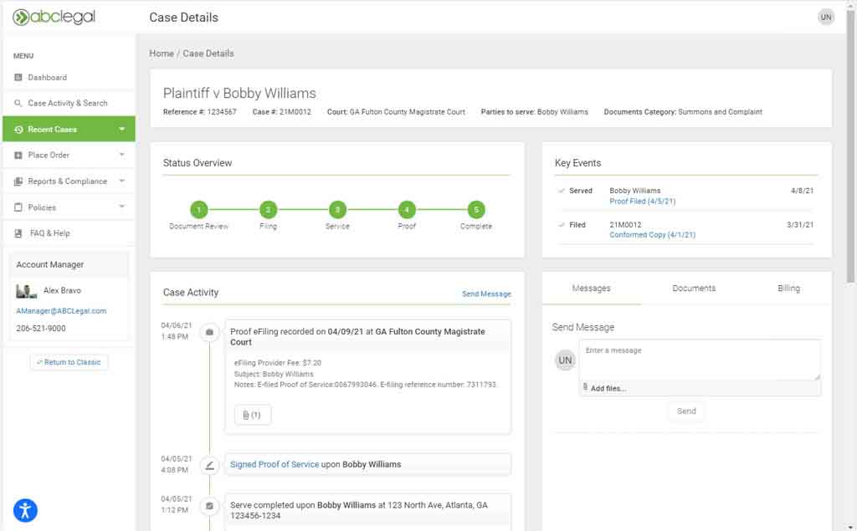Screen dimensions: 857x531
Task: Select step 5 Complete status circle
Action: (475, 210)
